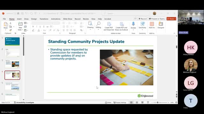Image resolution: width=204 pixels, height=114 pixels.
Task: Click the Copy icon
Action: pyautogui.click(x=11, y=27)
